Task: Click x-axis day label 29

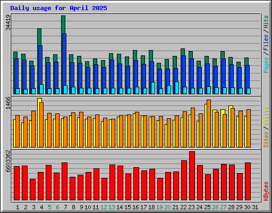Action: (x=239, y=207)
